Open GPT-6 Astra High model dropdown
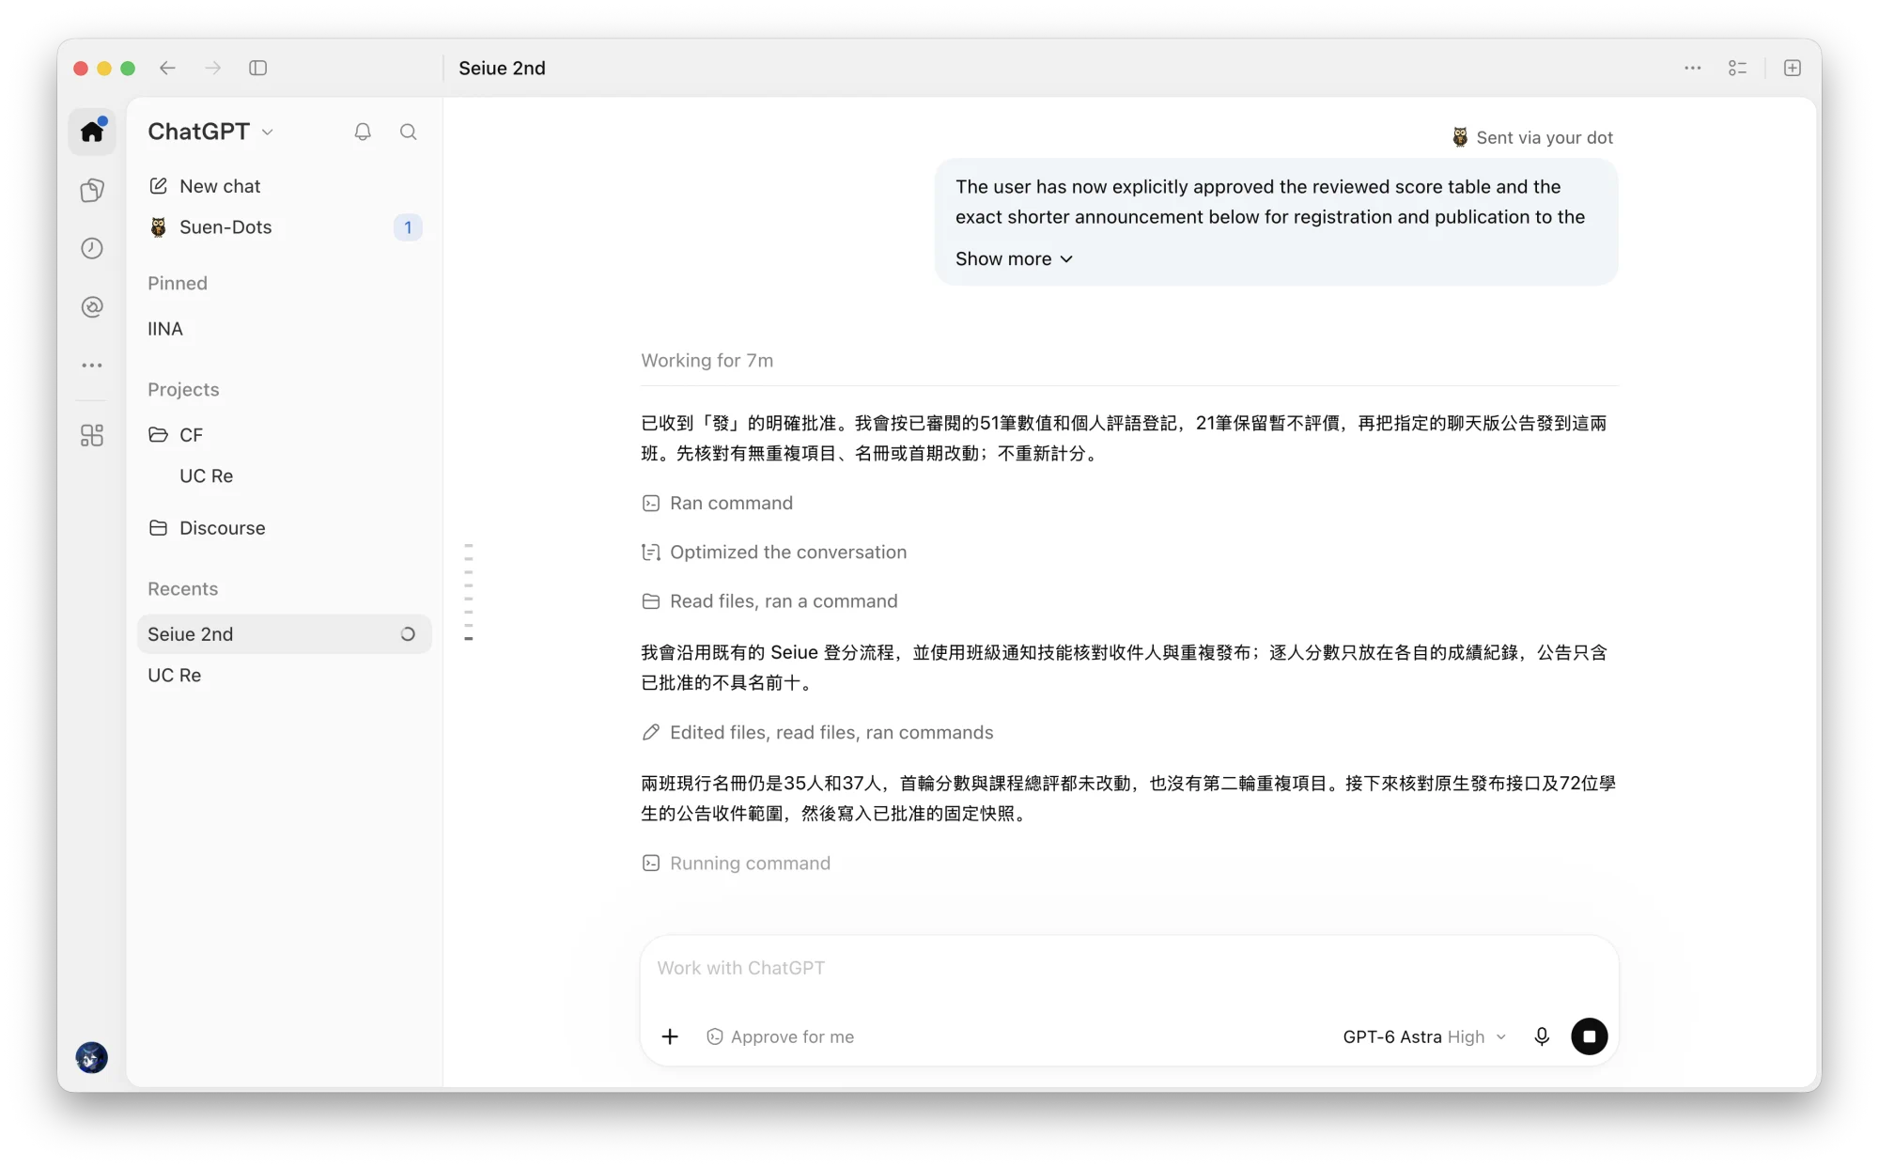Image resolution: width=1879 pixels, height=1168 pixels. click(1424, 1036)
